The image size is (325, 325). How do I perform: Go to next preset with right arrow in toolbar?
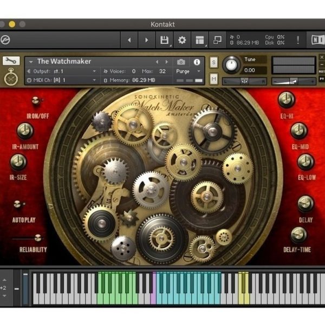(x=147, y=40)
